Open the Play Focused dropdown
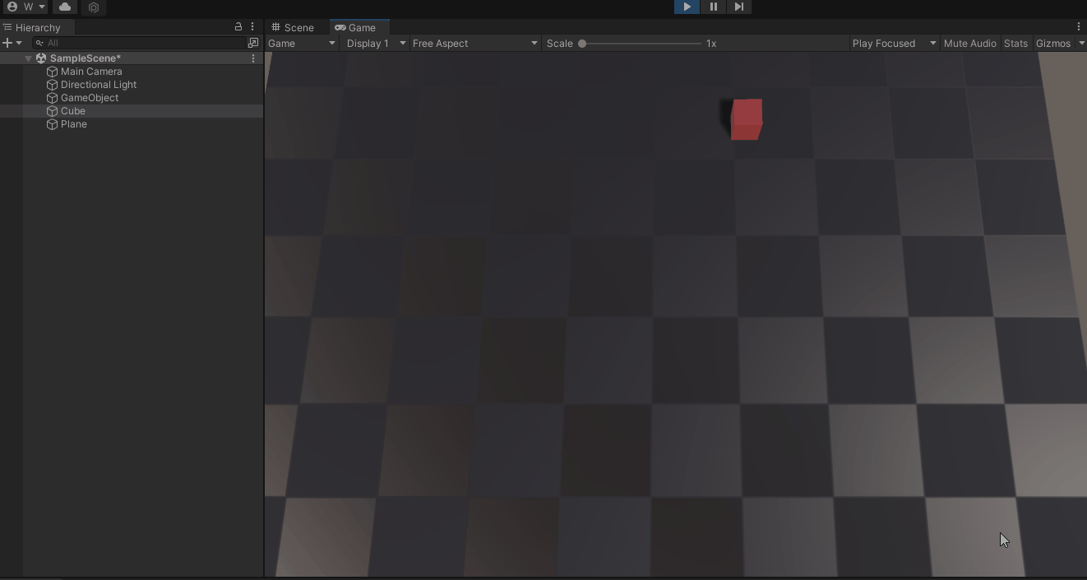The width and height of the screenshot is (1087, 580). (895, 43)
